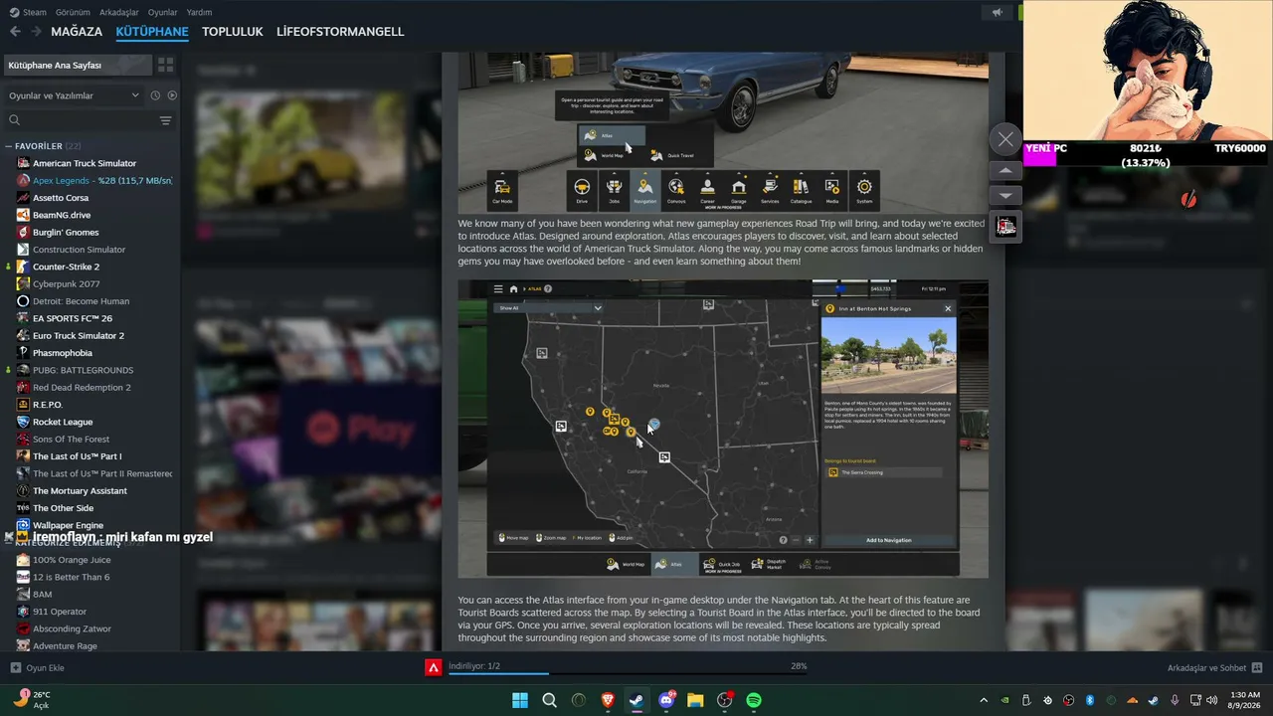Toggle ready-to-play filter icon
1273x716 pixels.
coord(172,95)
